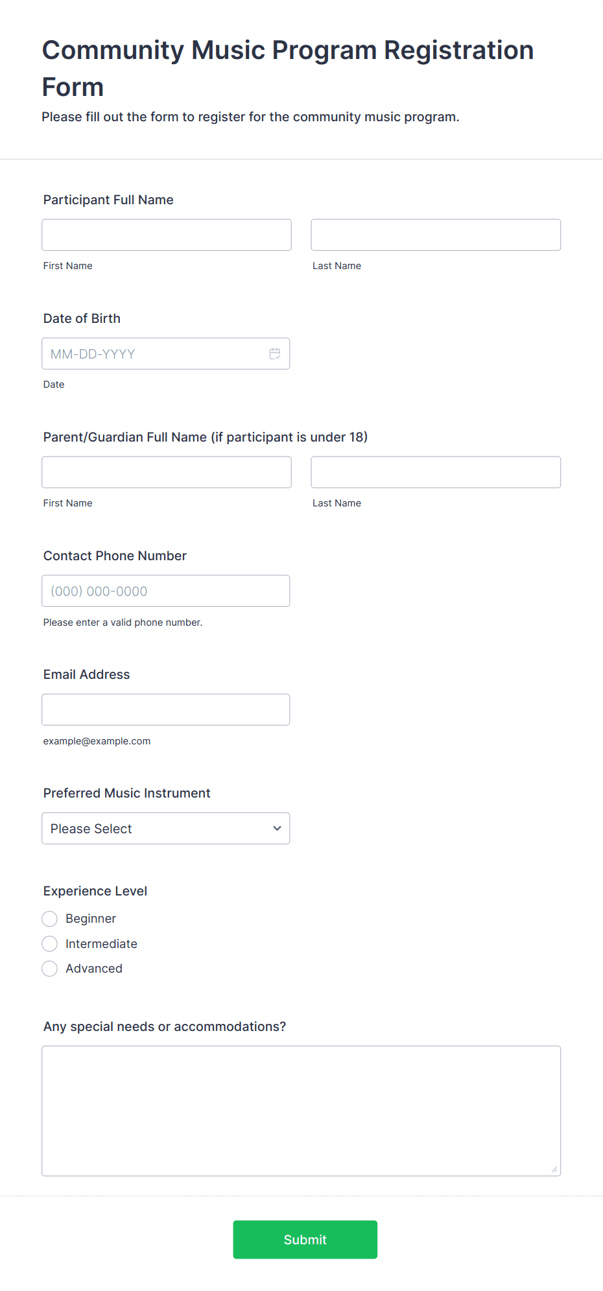Click the Intermediate option label text

101,943
